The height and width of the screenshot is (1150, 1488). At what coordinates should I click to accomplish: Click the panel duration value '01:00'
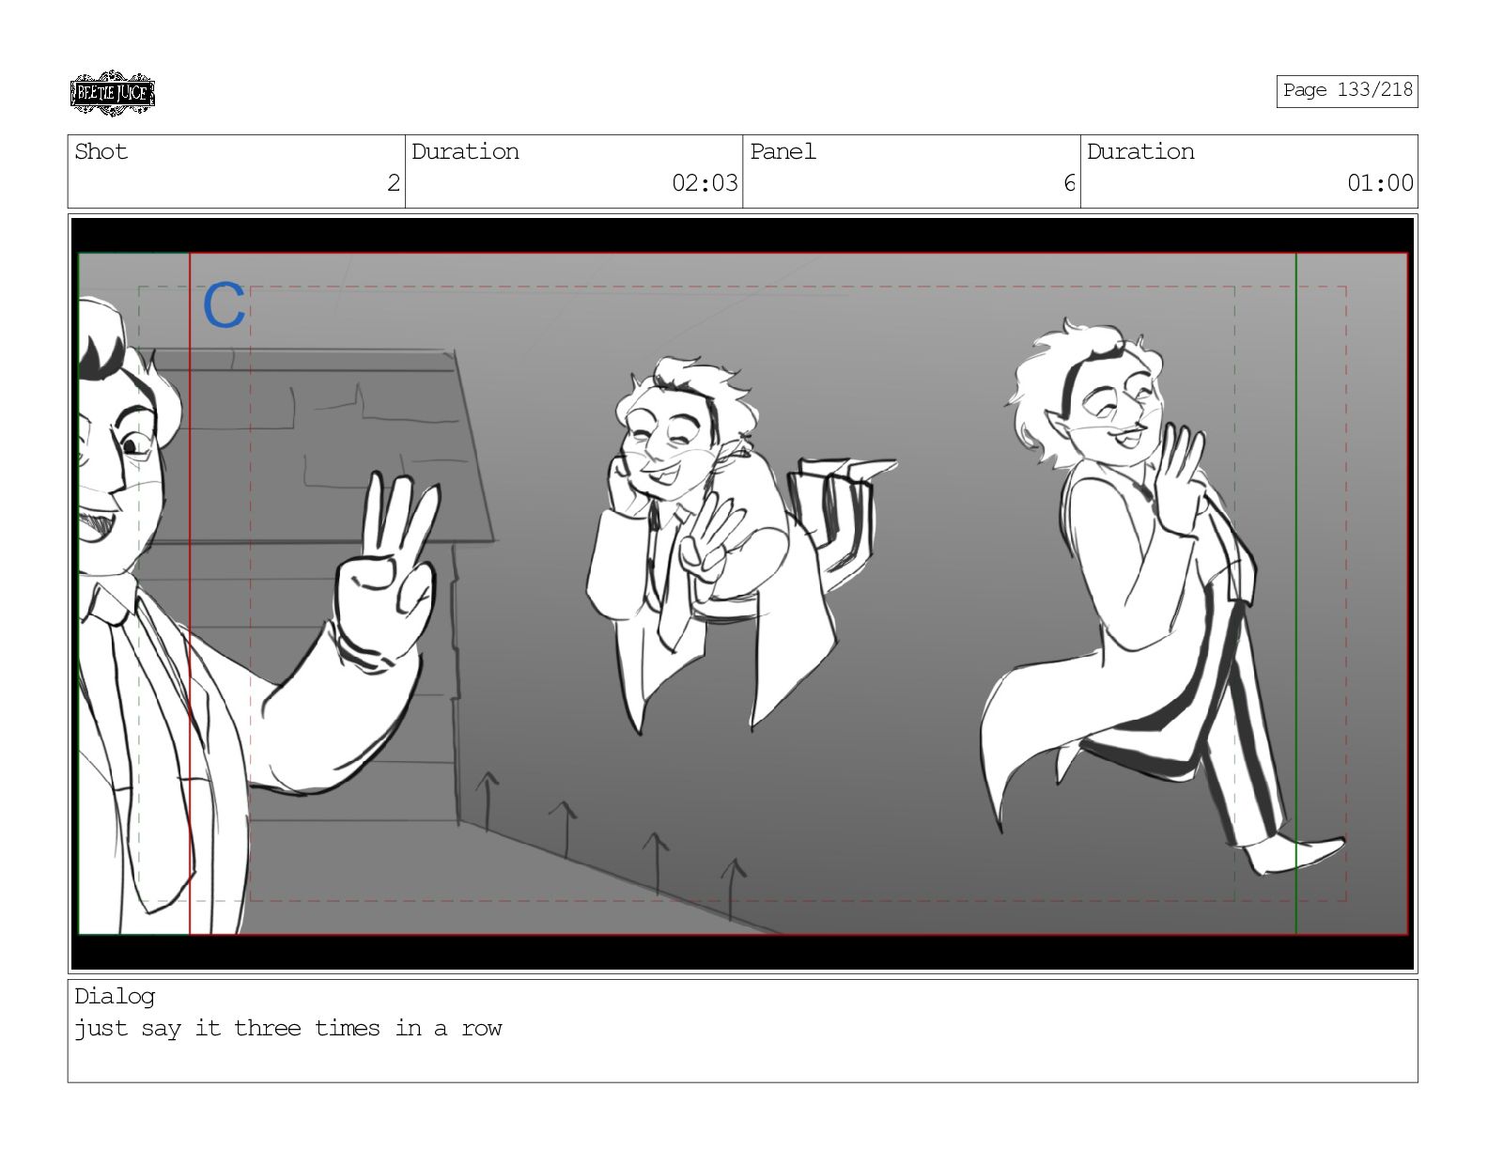[x=1380, y=183]
